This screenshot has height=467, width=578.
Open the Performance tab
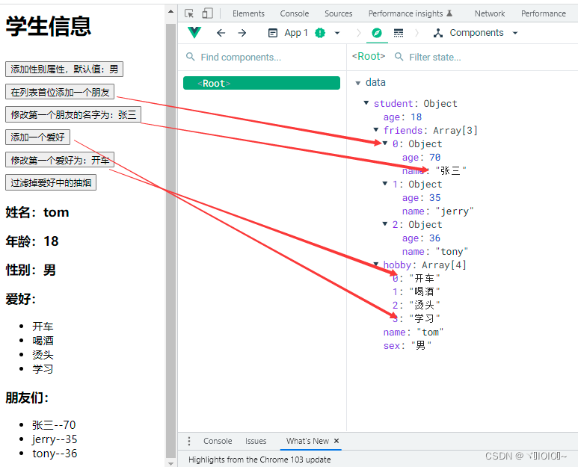(544, 13)
